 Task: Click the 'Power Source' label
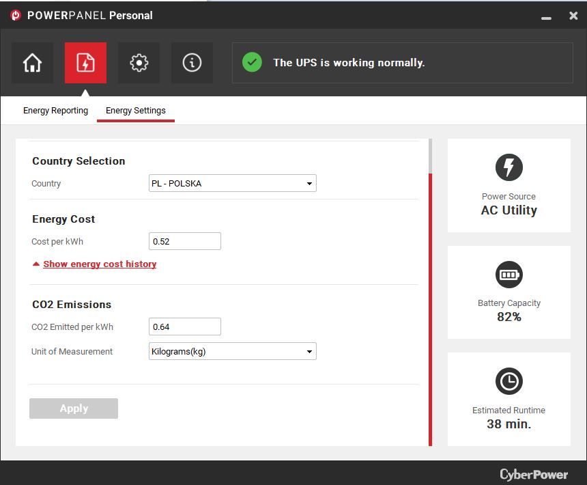509,196
